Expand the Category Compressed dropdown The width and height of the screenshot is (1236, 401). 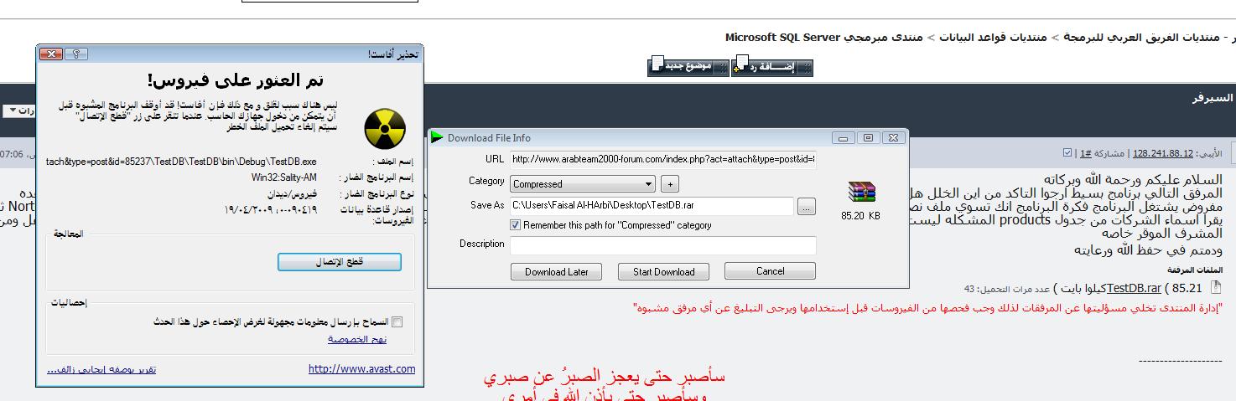[583, 183]
